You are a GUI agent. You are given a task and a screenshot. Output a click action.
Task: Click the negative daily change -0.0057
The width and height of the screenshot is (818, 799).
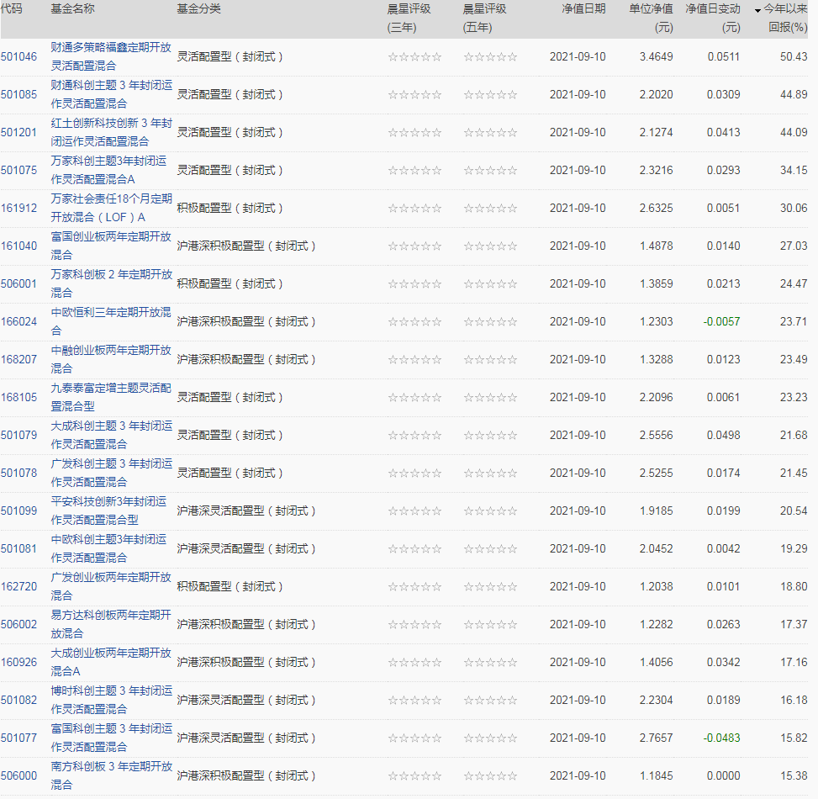[x=721, y=321]
